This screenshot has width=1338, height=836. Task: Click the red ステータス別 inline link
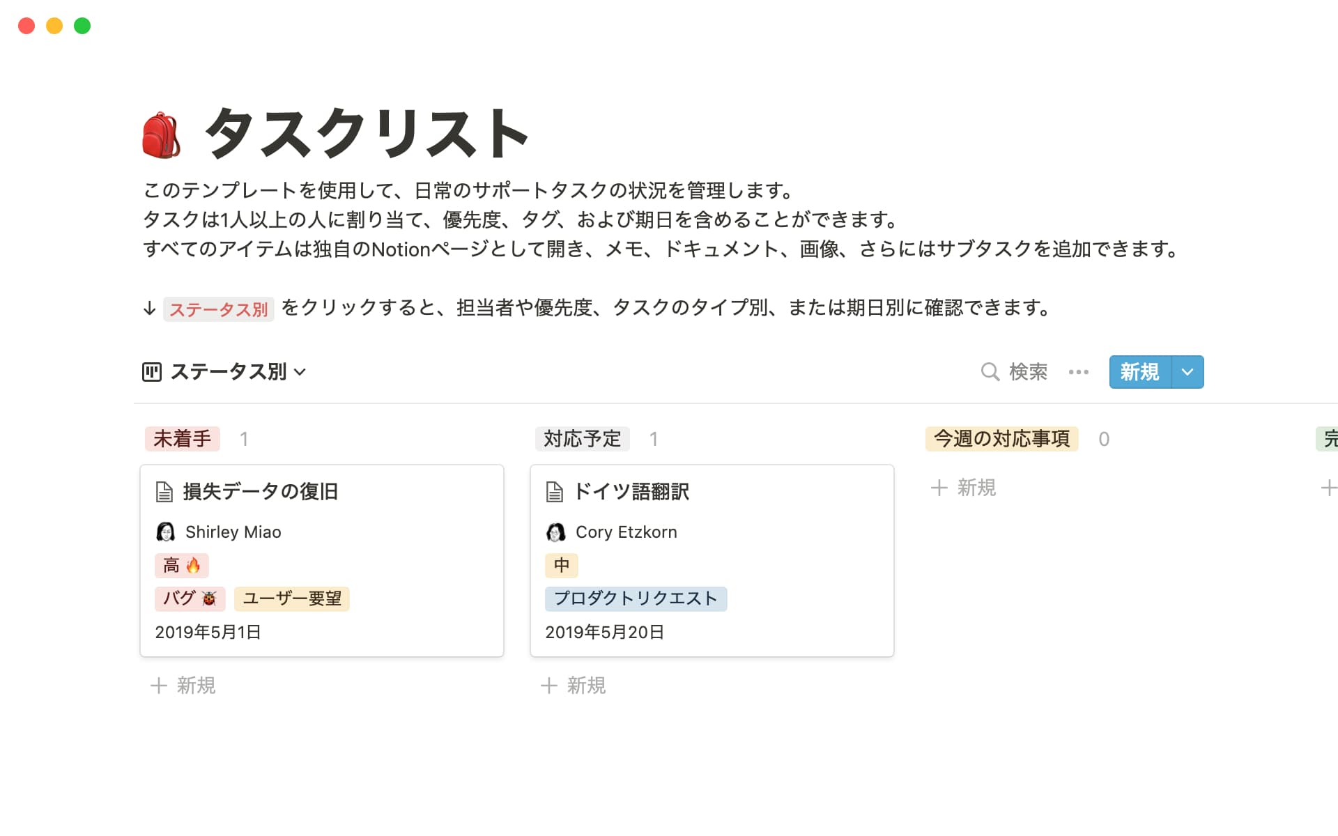click(x=218, y=309)
